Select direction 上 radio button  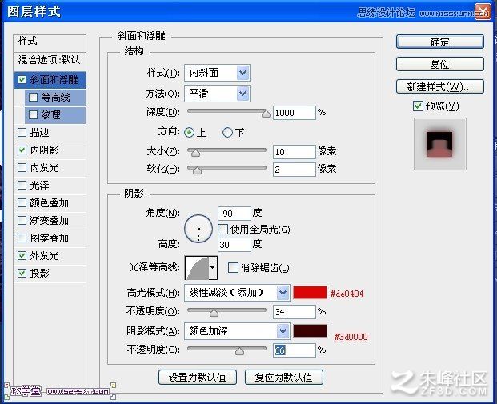pyautogui.click(x=189, y=132)
